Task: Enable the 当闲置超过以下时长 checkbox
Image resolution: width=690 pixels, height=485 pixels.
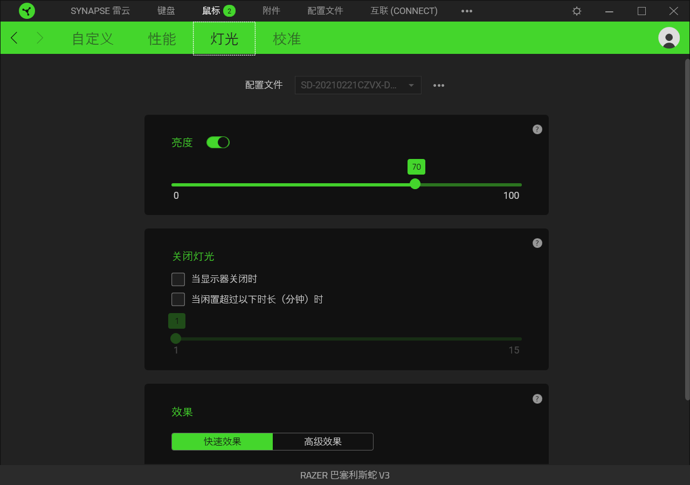Action: pos(178,299)
